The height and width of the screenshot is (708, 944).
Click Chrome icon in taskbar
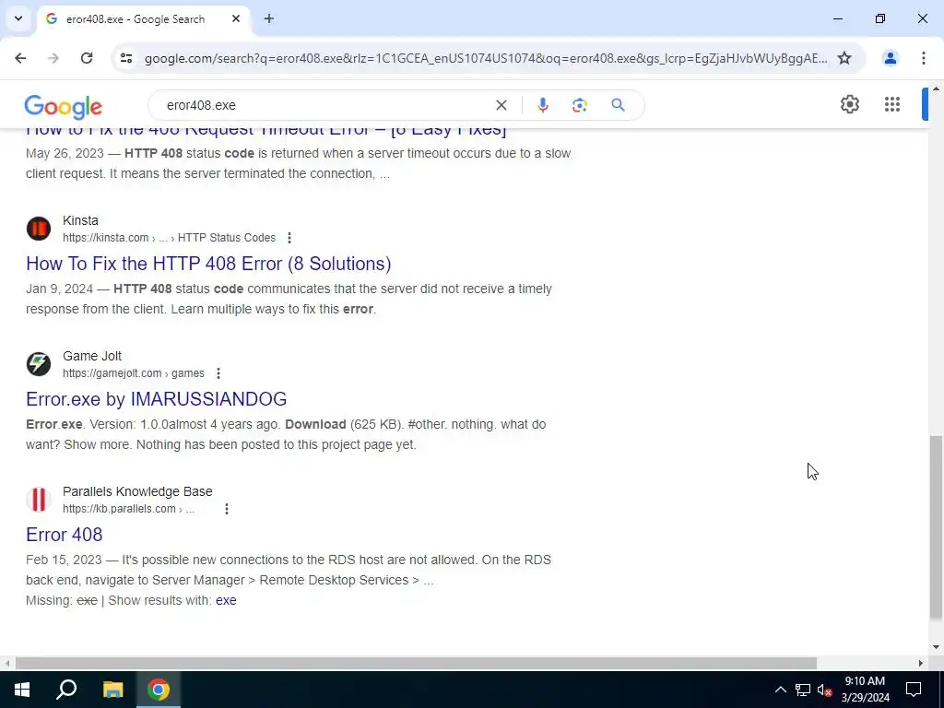(159, 690)
